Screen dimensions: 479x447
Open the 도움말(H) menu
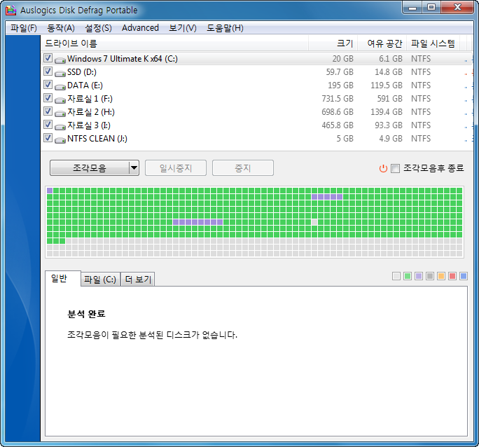coord(225,28)
